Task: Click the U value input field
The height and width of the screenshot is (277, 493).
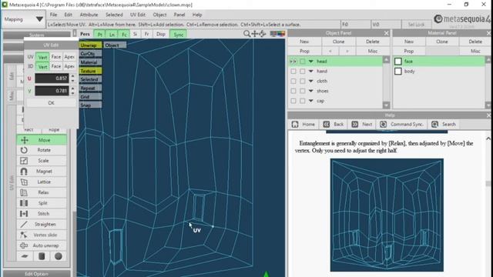Action: [x=52, y=78]
